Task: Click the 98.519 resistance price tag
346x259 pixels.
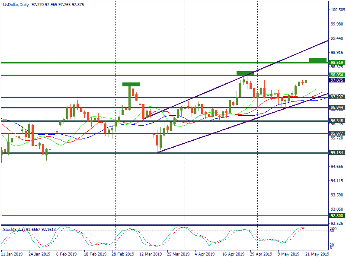Action: tap(336, 63)
